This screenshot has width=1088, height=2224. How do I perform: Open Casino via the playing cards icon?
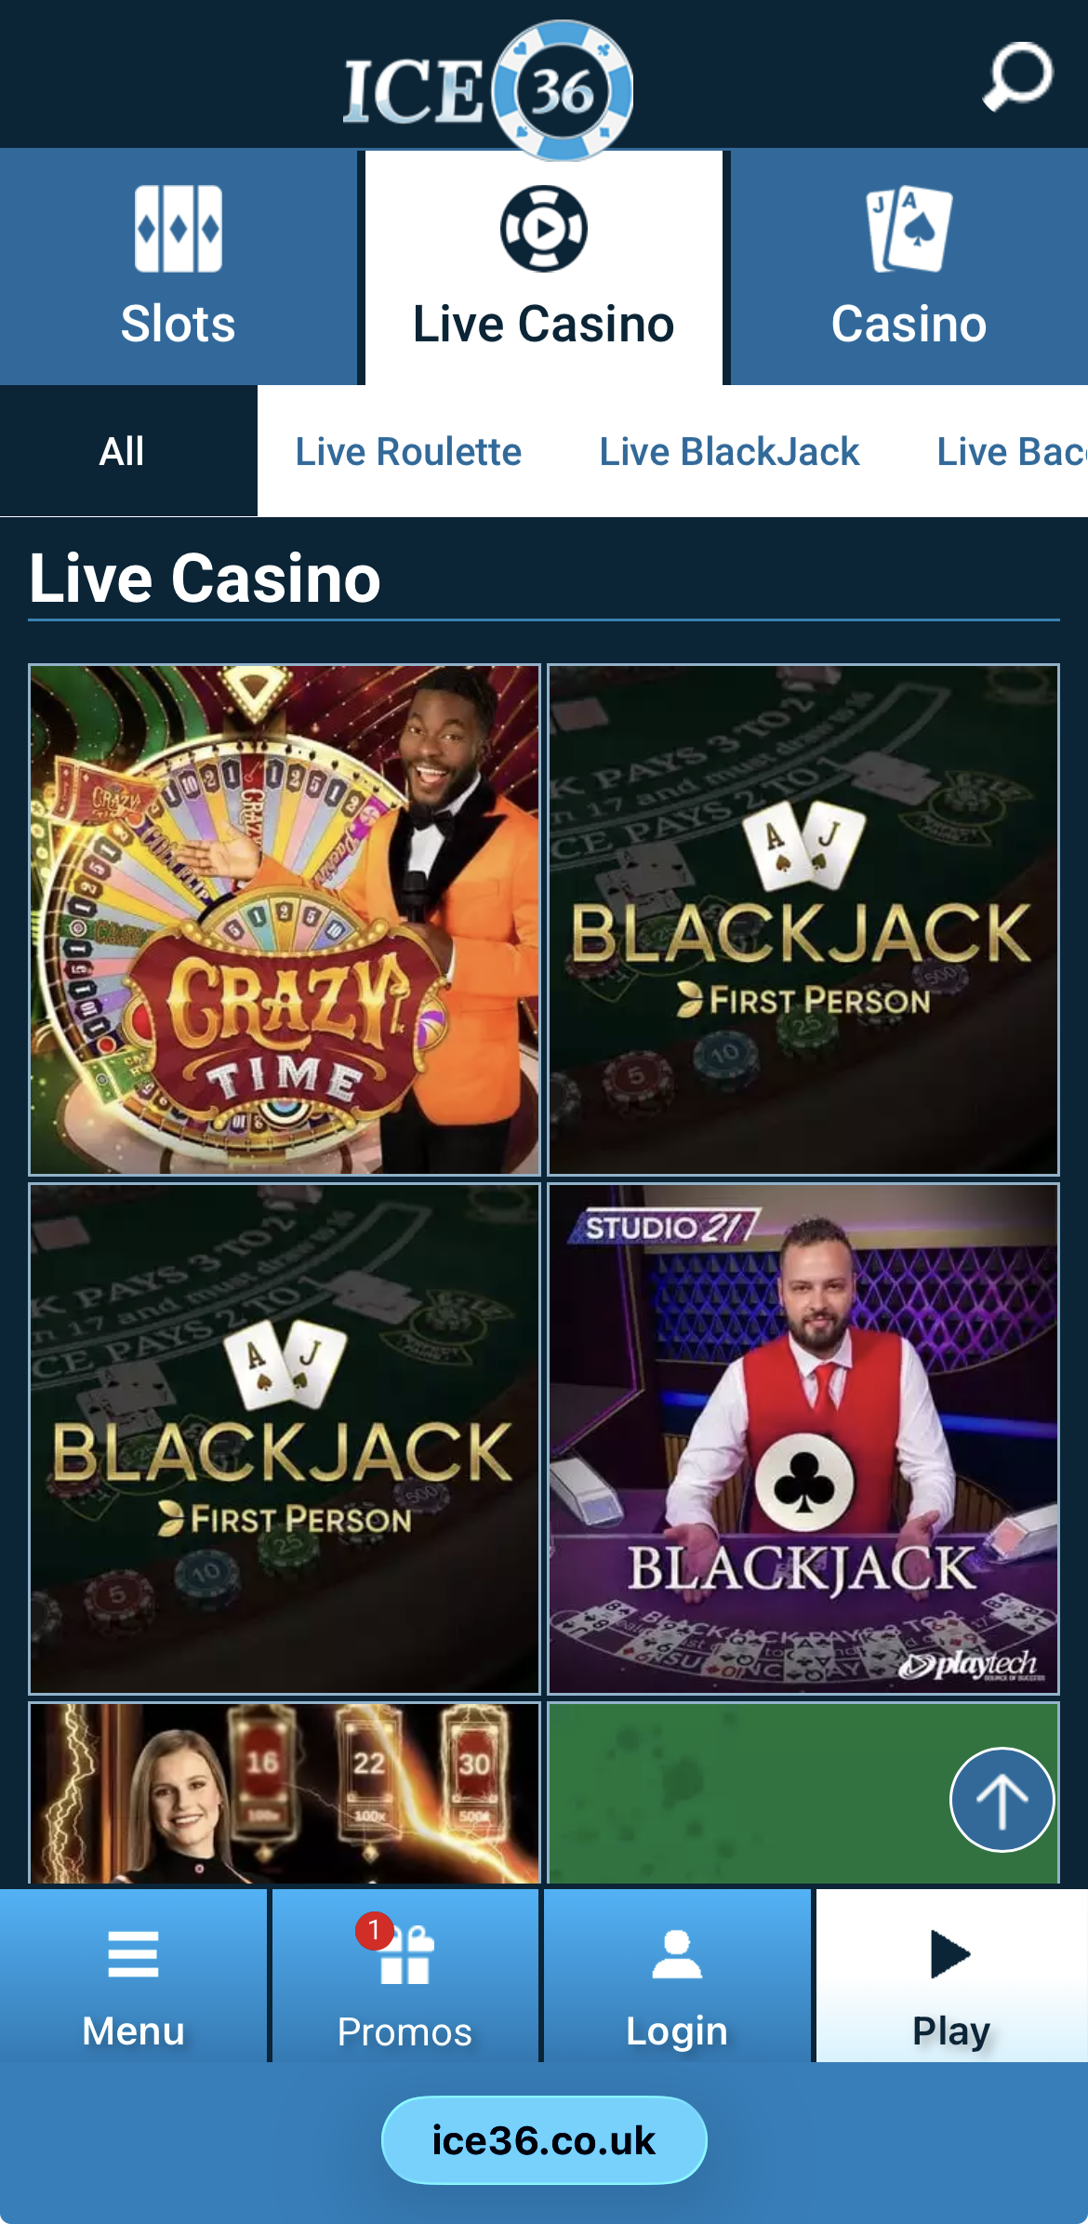[909, 229]
